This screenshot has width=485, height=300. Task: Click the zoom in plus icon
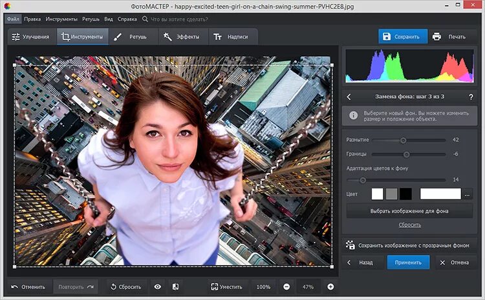330,286
